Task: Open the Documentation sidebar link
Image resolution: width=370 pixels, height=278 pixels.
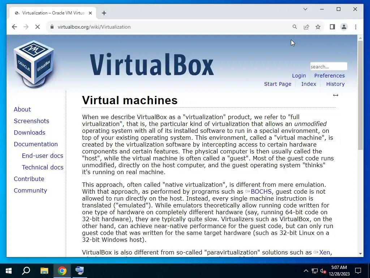Action: (36, 144)
